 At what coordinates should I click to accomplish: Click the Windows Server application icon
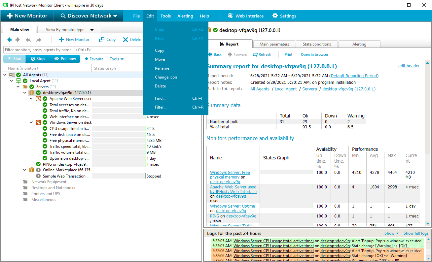point(38,122)
